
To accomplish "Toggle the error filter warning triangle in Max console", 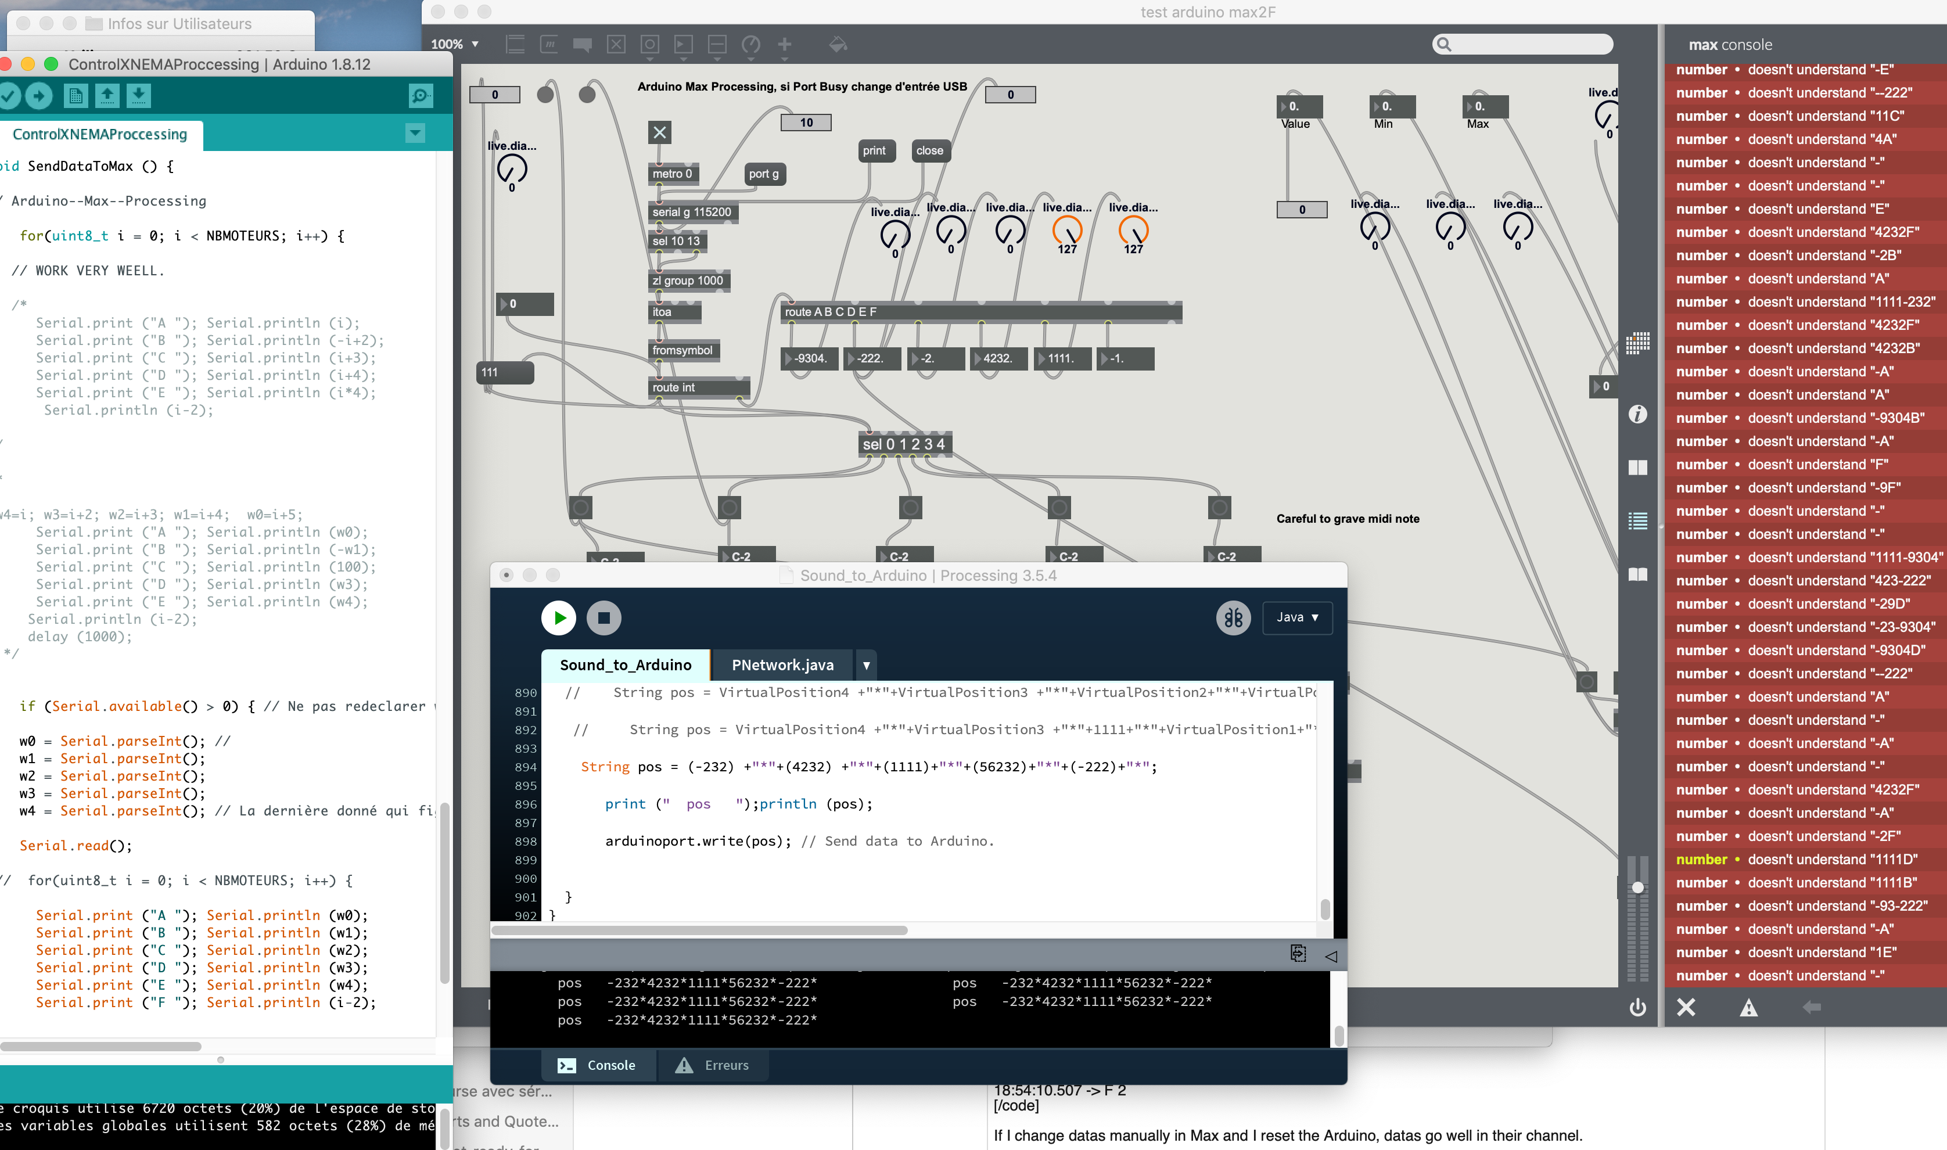I will [x=1749, y=1008].
